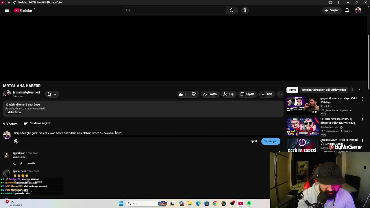Expand description with ...daha fazla

(x=13, y=112)
